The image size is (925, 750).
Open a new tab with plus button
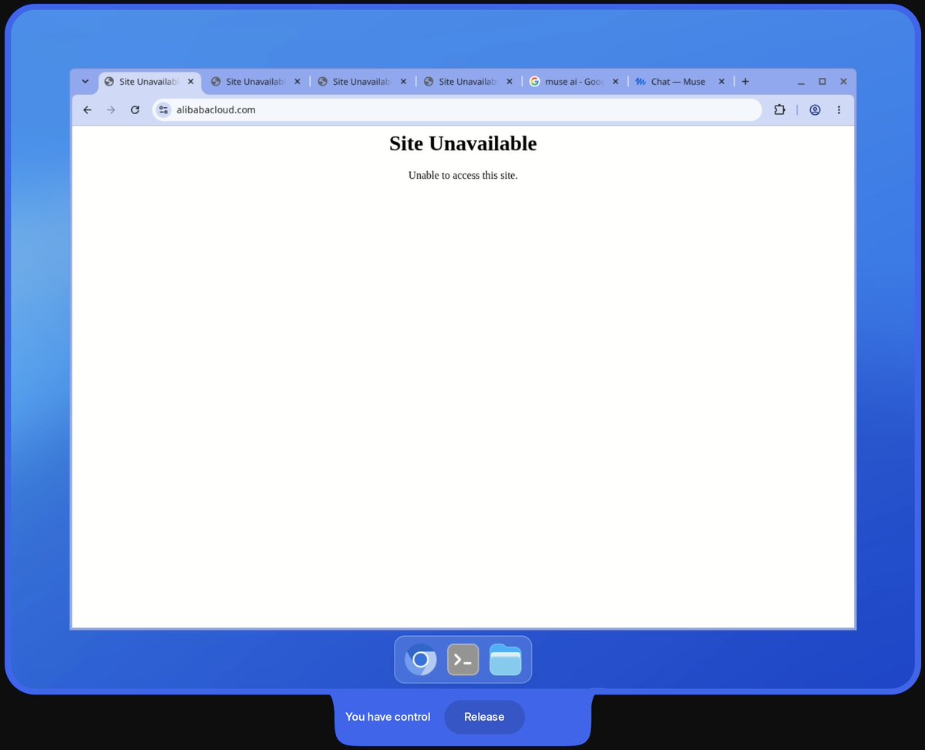pos(745,82)
